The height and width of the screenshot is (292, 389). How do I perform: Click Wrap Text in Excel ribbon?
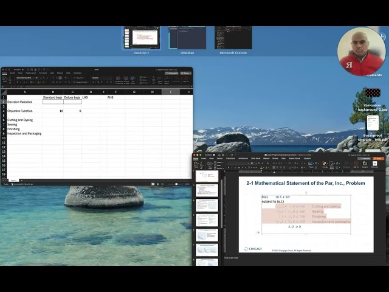point(80,78)
